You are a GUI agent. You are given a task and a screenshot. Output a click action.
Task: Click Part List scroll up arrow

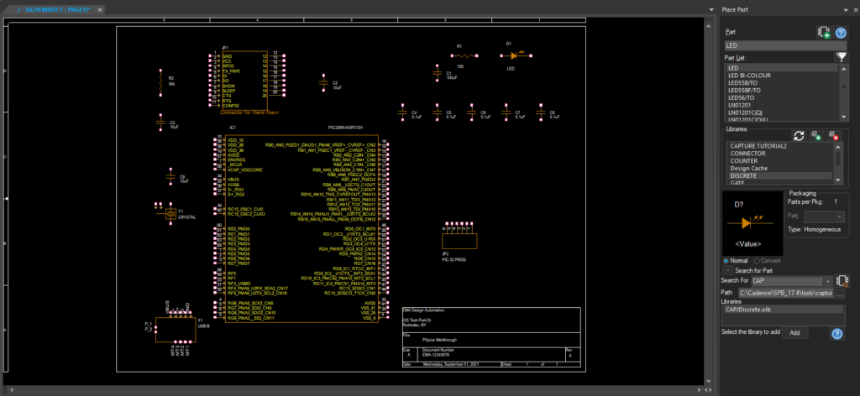tap(845, 68)
